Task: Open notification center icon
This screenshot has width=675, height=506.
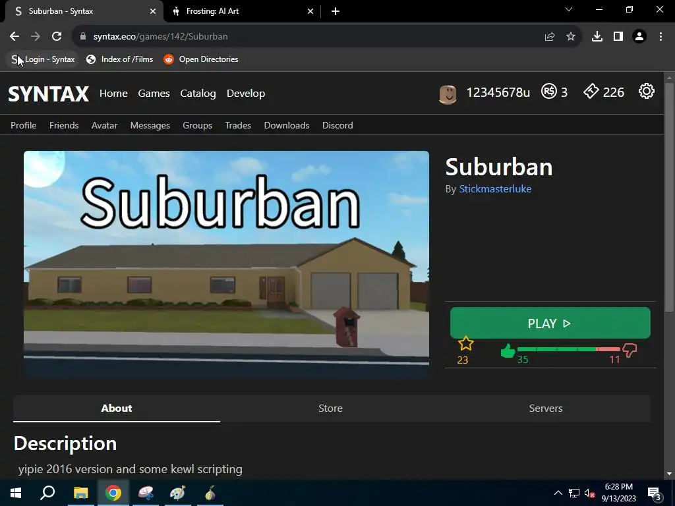Action: coord(654,493)
